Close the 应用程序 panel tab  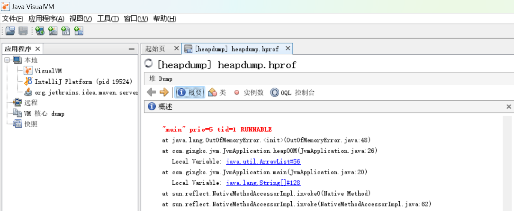[x=37, y=49]
